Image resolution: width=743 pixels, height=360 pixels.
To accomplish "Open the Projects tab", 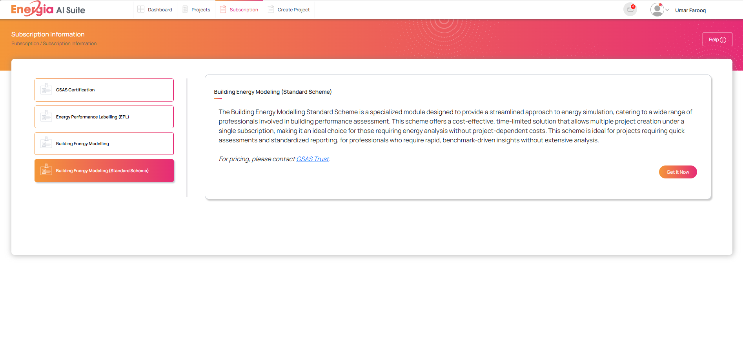I will click(x=196, y=9).
